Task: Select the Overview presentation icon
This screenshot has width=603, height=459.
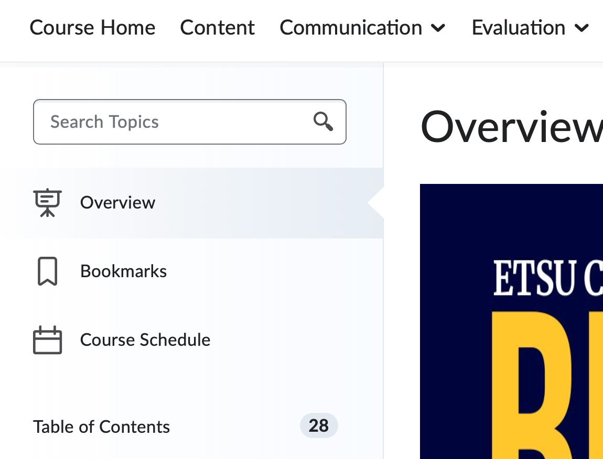Action: [x=47, y=202]
